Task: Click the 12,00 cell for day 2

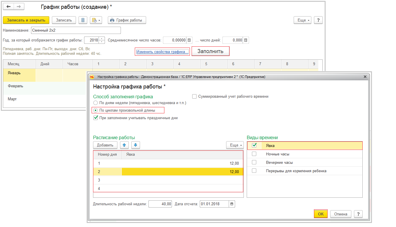Action: pos(182,172)
